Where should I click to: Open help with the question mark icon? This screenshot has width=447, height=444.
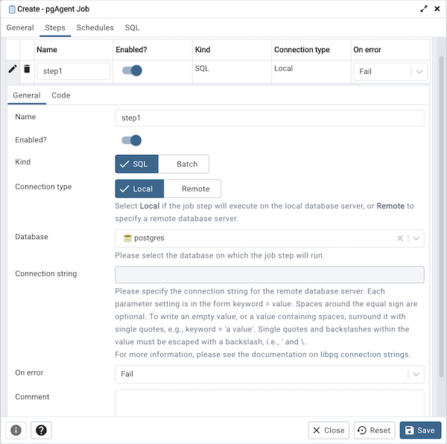40,430
